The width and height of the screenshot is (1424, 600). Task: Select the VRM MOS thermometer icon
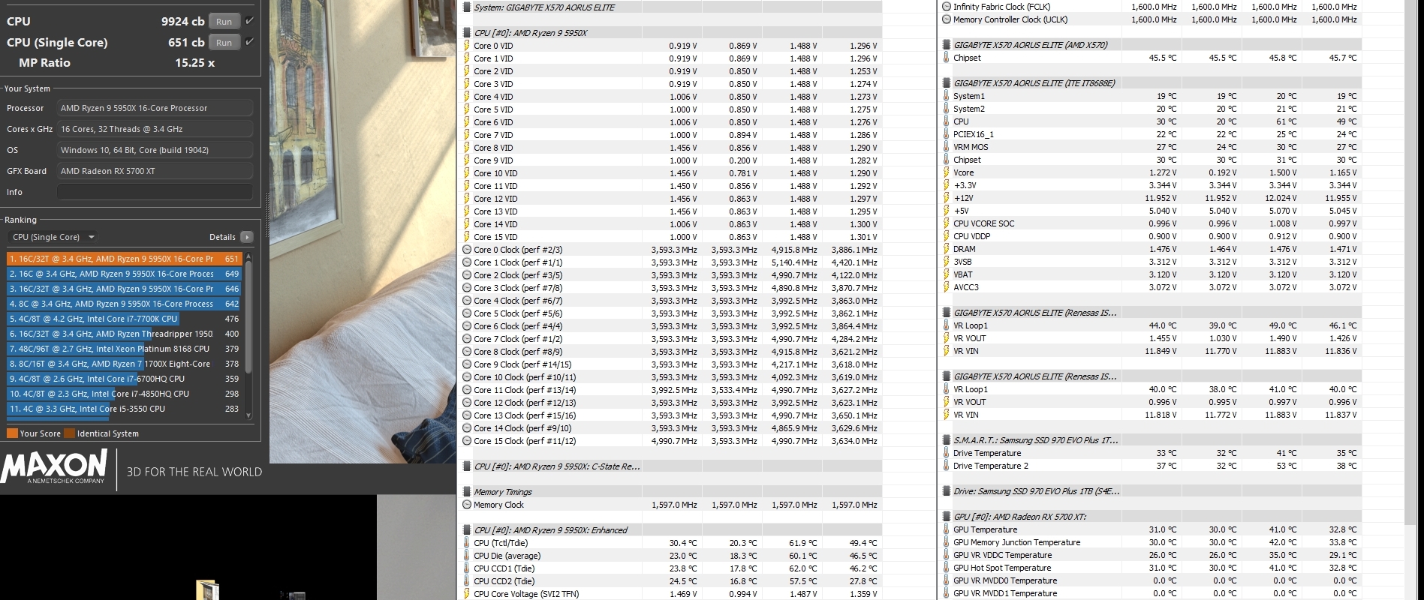[946, 147]
